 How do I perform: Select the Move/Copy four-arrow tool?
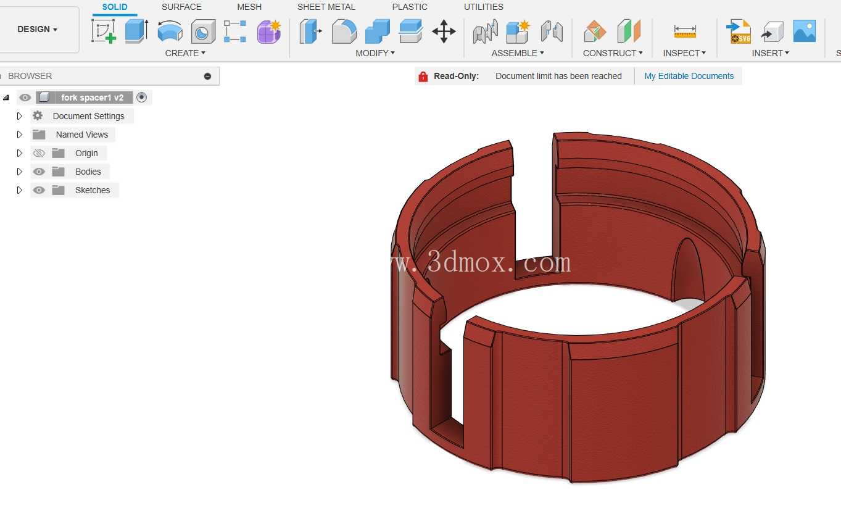point(444,31)
